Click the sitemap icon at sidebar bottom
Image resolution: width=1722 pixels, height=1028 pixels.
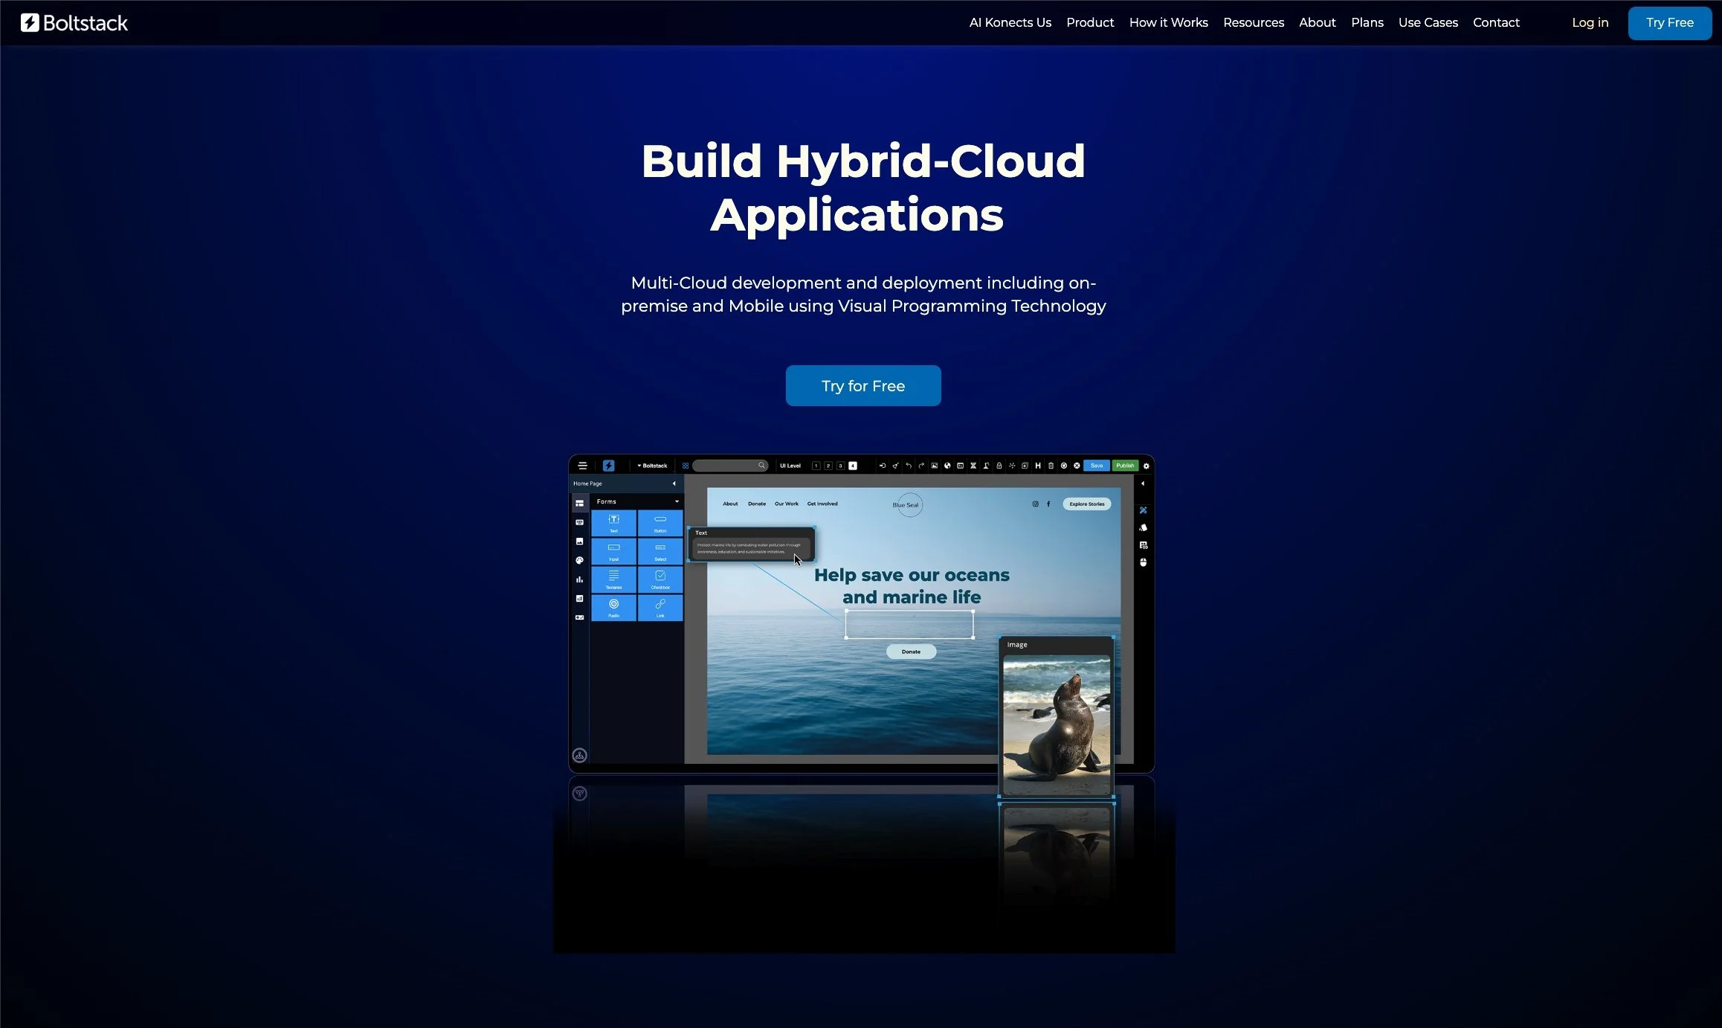(x=579, y=756)
